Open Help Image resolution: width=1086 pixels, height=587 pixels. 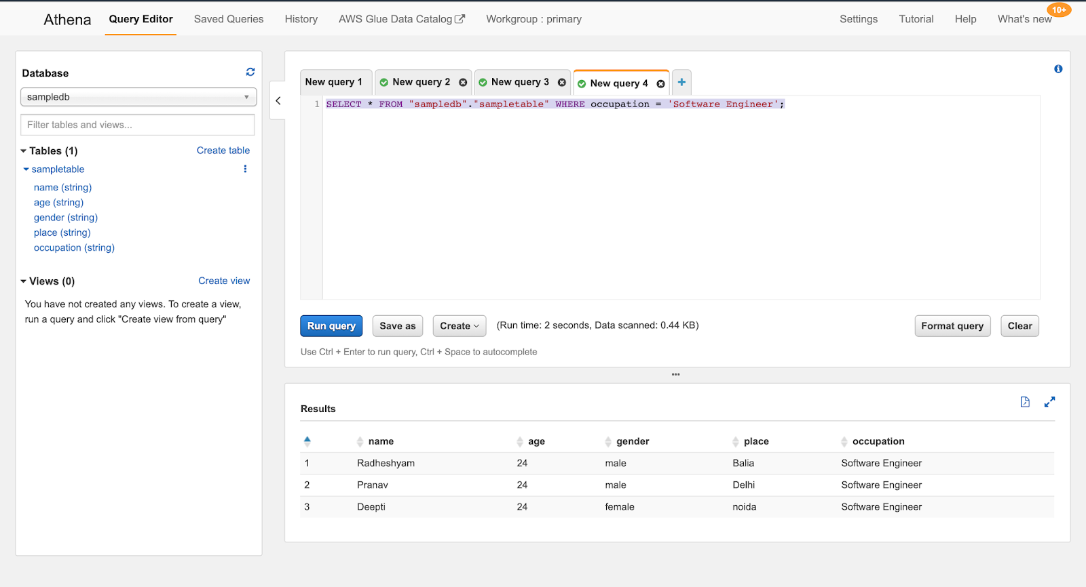[965, 19]
